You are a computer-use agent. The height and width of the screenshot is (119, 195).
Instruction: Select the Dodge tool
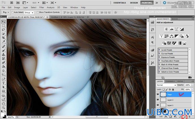[3, 74]
